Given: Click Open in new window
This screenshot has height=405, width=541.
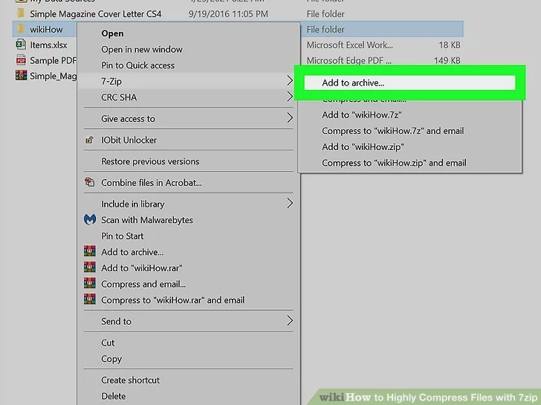Looking at the screenshot, I should click(x=142, y=49).
